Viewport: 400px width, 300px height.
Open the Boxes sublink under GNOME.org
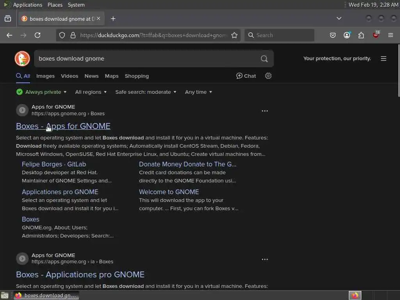[30, 219]
